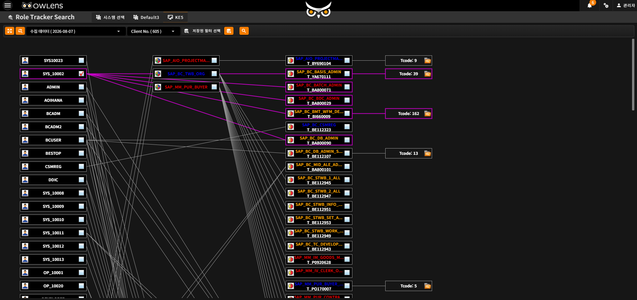Open the collected data date dropdown
637x300 pixels.
76,31
